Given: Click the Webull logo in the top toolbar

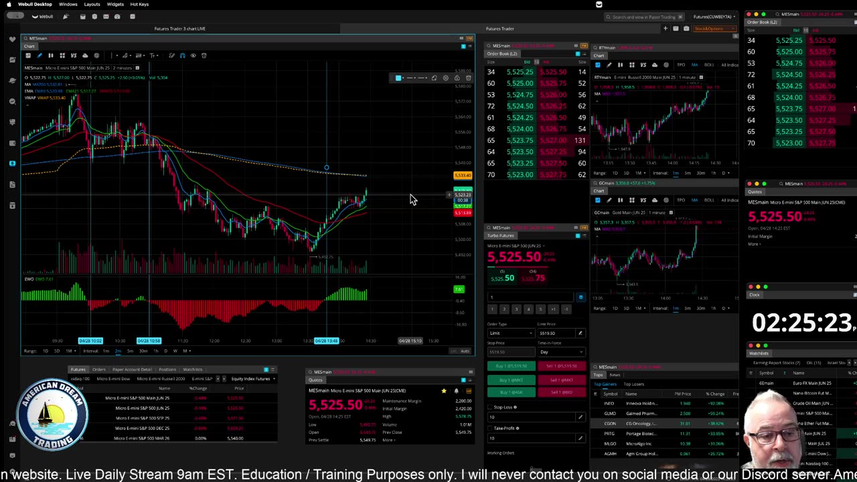Looking at the screenshot, I should click(x=42, y=17).
